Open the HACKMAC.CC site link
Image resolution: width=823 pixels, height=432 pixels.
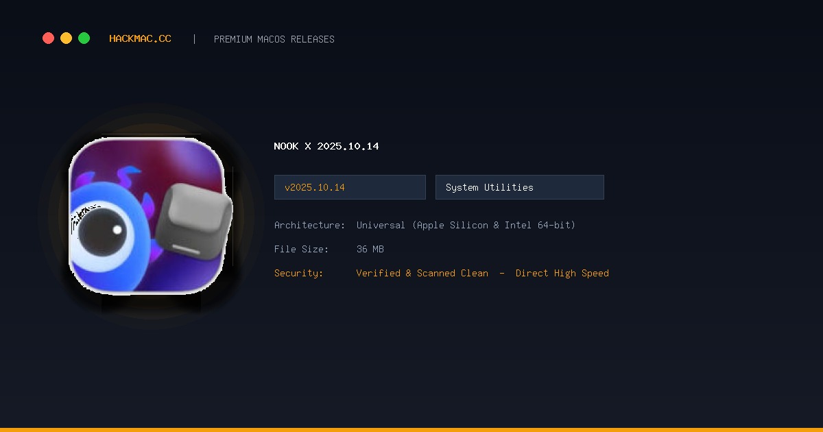point(140,39)
